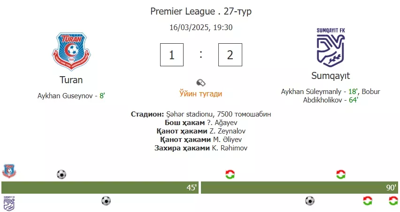
Task: Click the first-half green bar ending 45'
Action: (100, 188)
